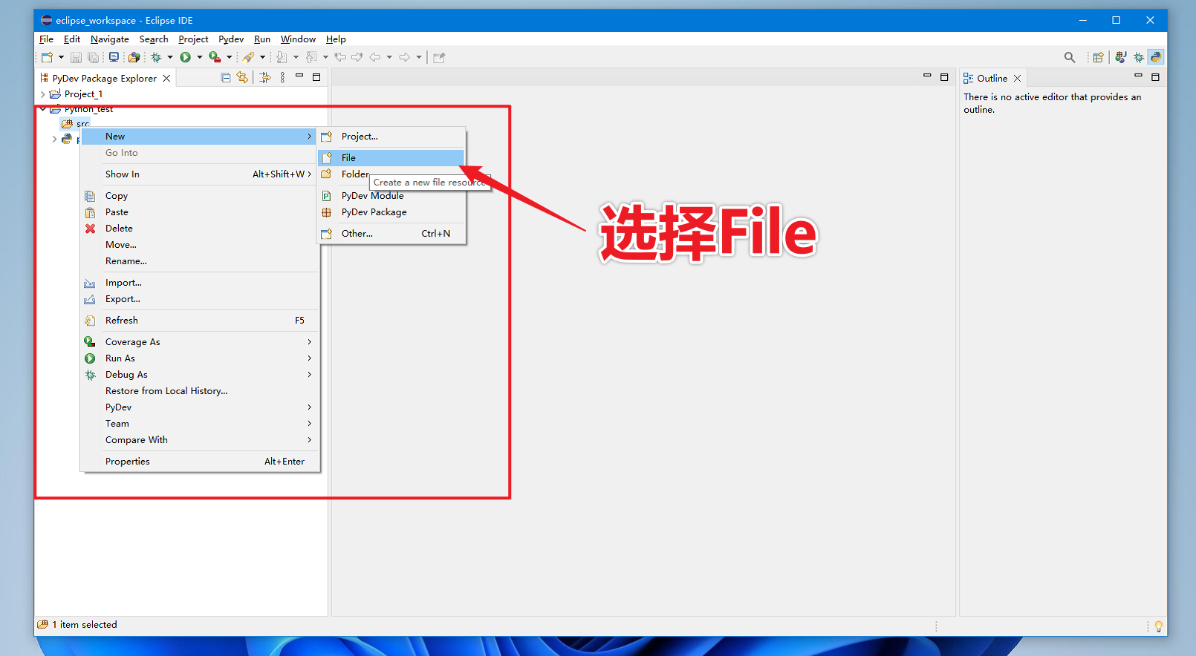
Task: Click the tip lightbulb in status bar
Action: 1158,626
